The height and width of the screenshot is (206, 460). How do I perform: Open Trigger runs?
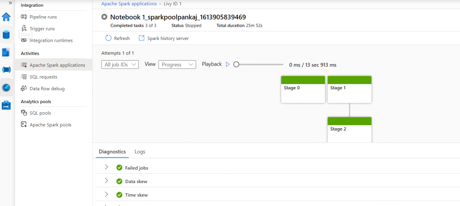coord(42,29)
